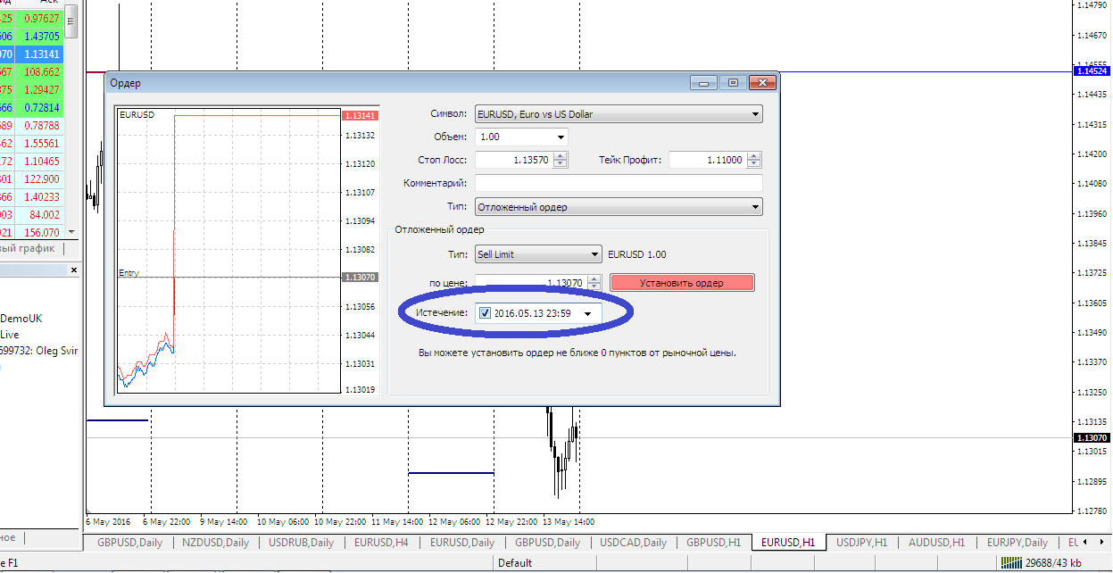
Task: Click the connection status bars icon near 29688/43 kb
Action: (1011, 563)
